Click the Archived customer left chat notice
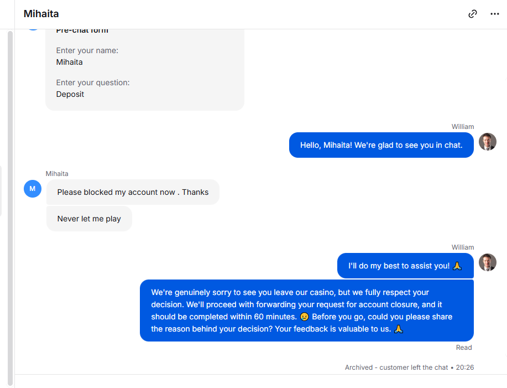 click(x=409, y=368)
